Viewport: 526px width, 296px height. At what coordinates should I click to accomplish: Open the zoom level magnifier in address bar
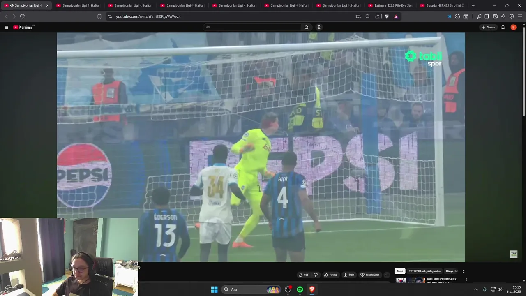[x=367, y=16]
